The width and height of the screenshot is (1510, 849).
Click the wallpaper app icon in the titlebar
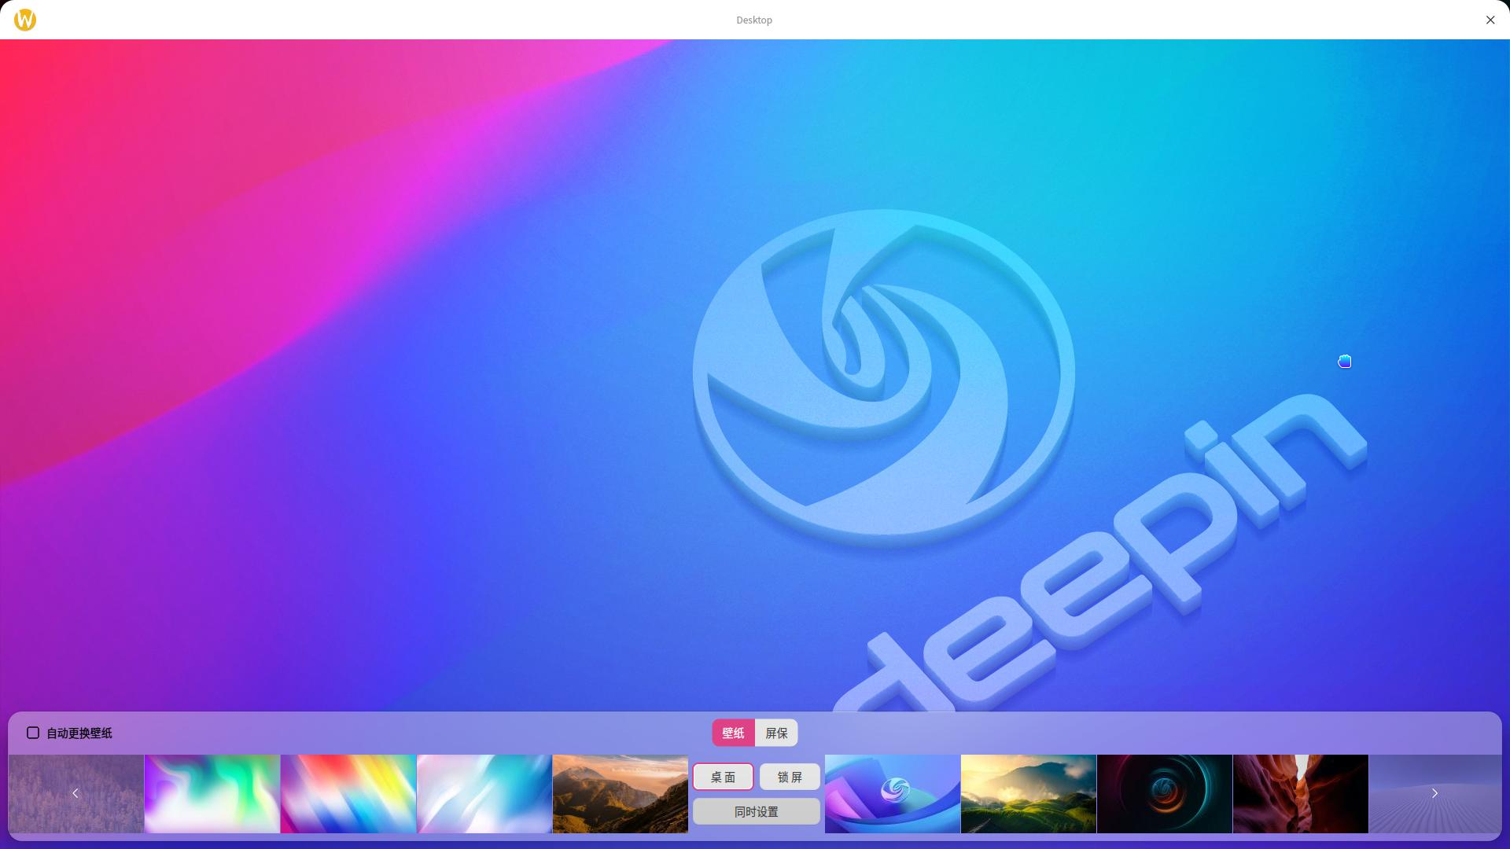coord(24,20)
